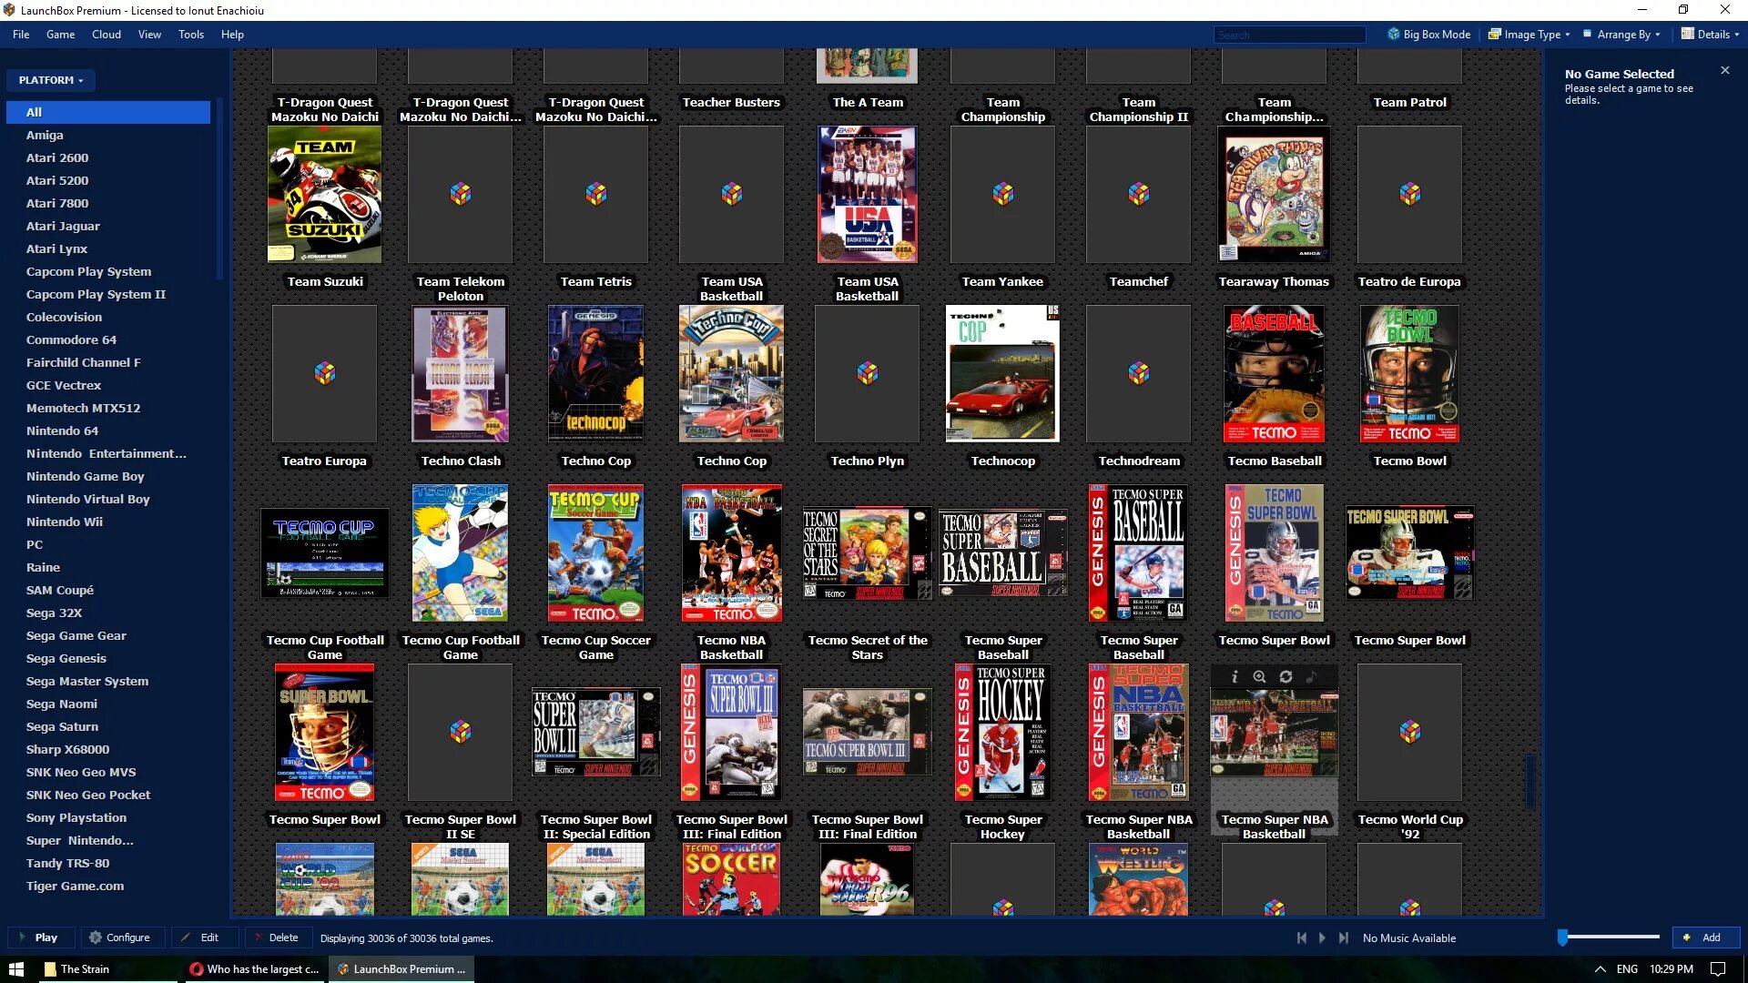Screen dimensions: 1748x983
Task: Switch to Big Box Mode
Action: point(1428,35)
